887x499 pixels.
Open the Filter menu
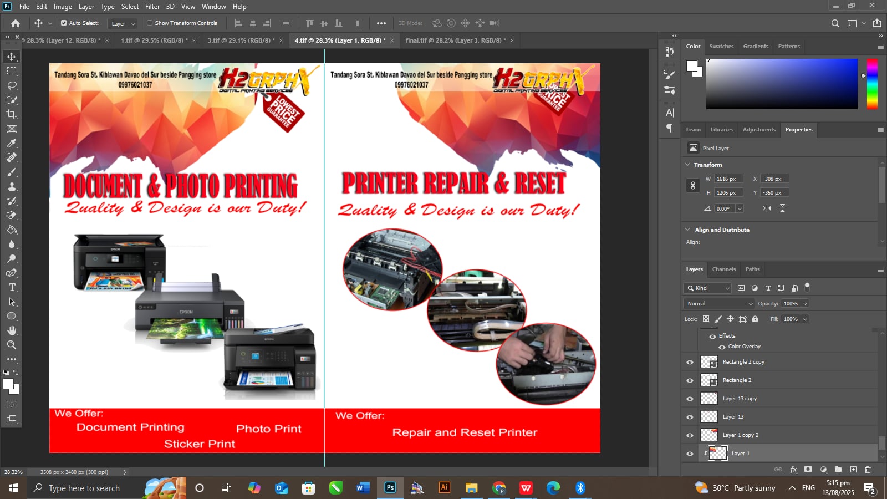(152, 7)
